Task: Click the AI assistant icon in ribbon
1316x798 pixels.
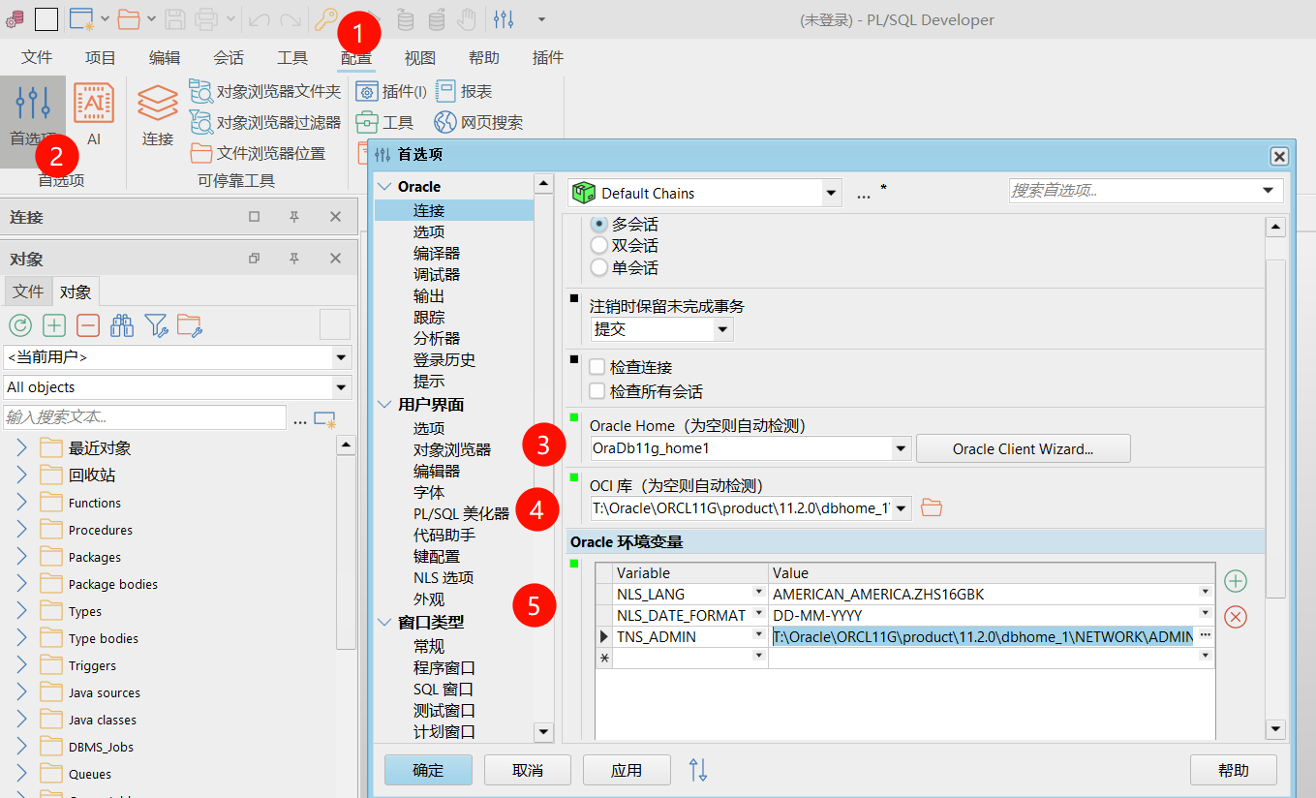Action: tap(94, 105)
